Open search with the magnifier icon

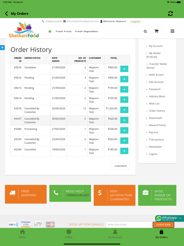coord(145,31)
